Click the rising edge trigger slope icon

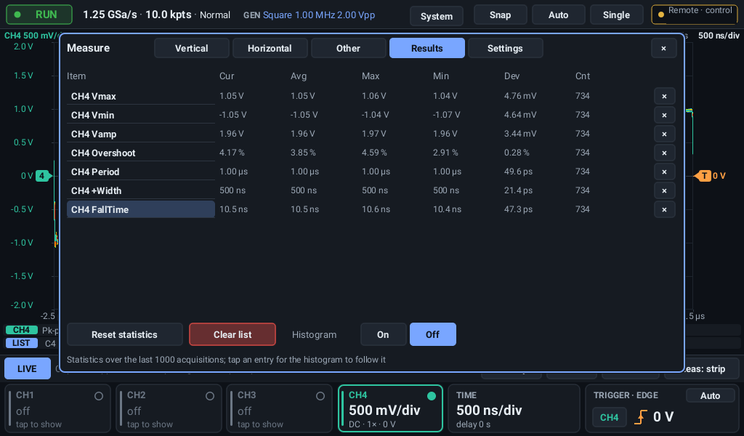(641, 417)
